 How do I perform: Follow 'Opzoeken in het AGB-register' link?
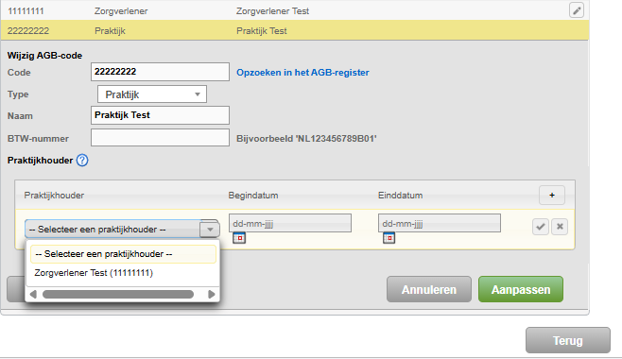point(302,73)
